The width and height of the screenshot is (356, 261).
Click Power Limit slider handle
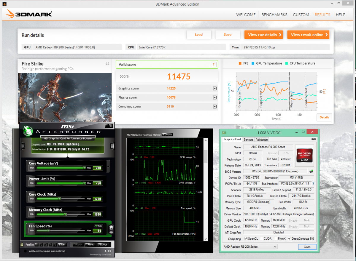[x=85, y=183]
